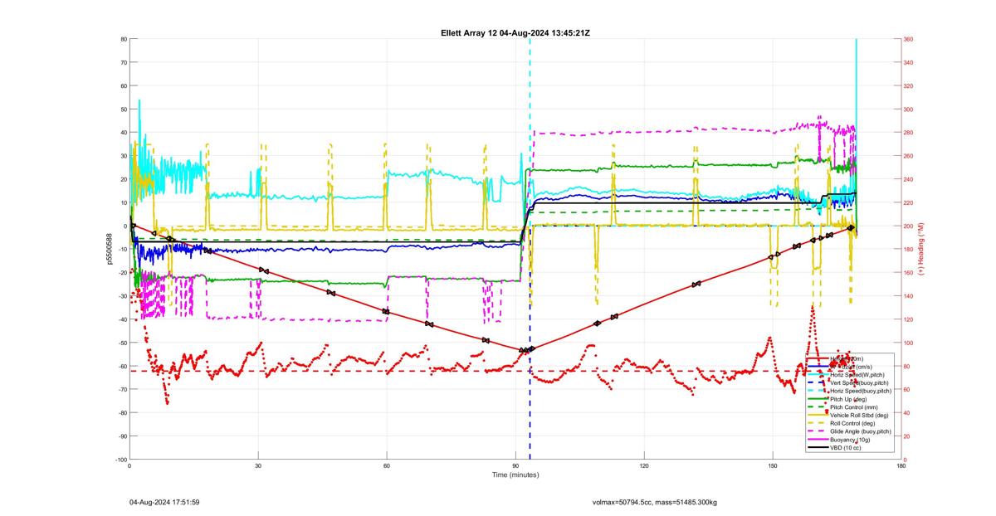Click the "-70" tick on the y-axis
The width and height of the screenshot is (996, 516).
point(121,389)
